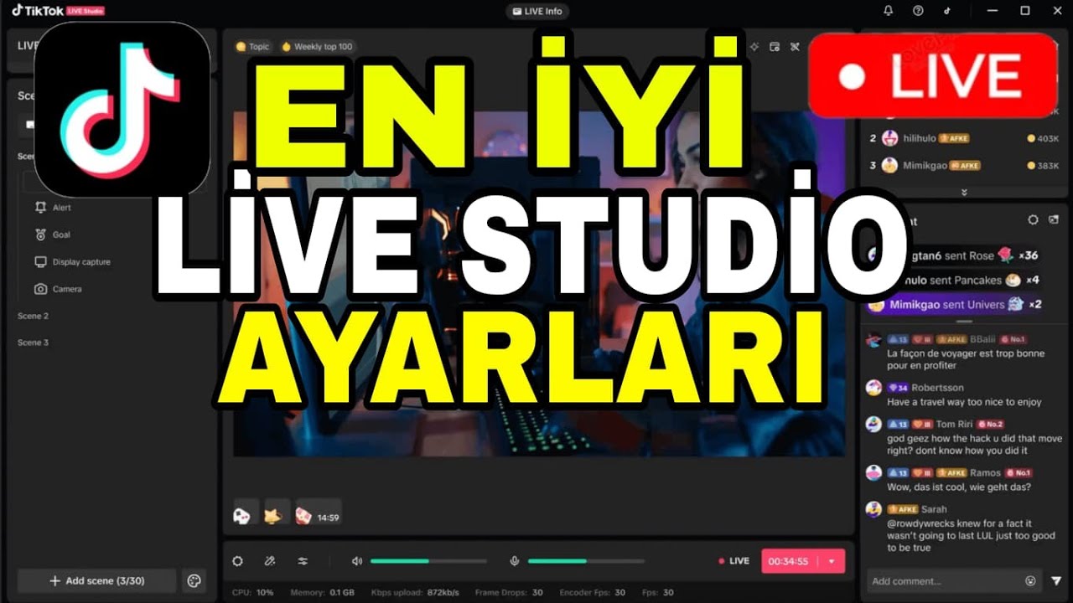The height and width of the screenshot is (603, 1073).
Task: Click the LIVE status indicator near timer
Action: coord(734,561)
